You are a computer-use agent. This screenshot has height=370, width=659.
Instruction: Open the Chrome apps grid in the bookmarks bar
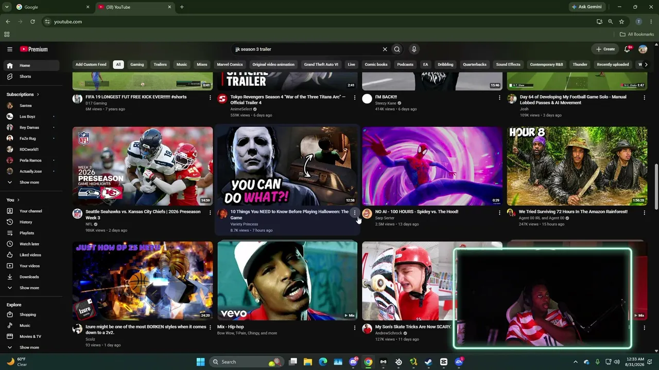tap(7, 34)
